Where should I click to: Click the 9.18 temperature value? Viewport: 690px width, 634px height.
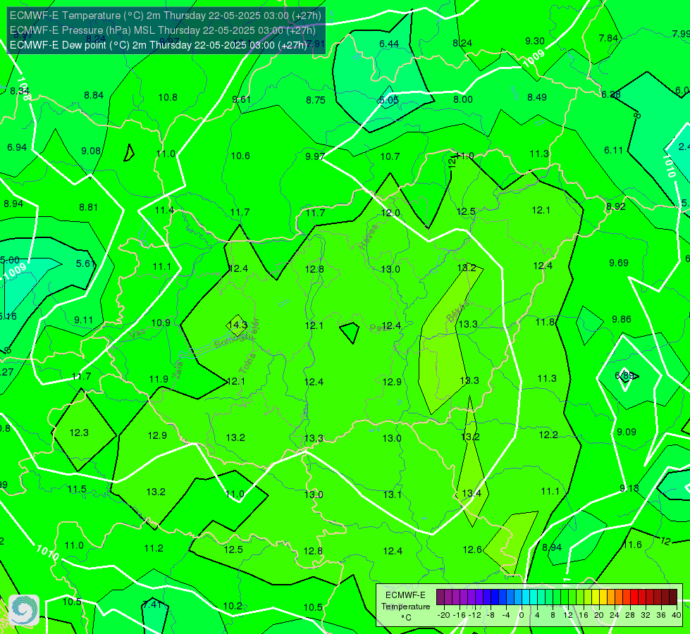click(629, 488)
